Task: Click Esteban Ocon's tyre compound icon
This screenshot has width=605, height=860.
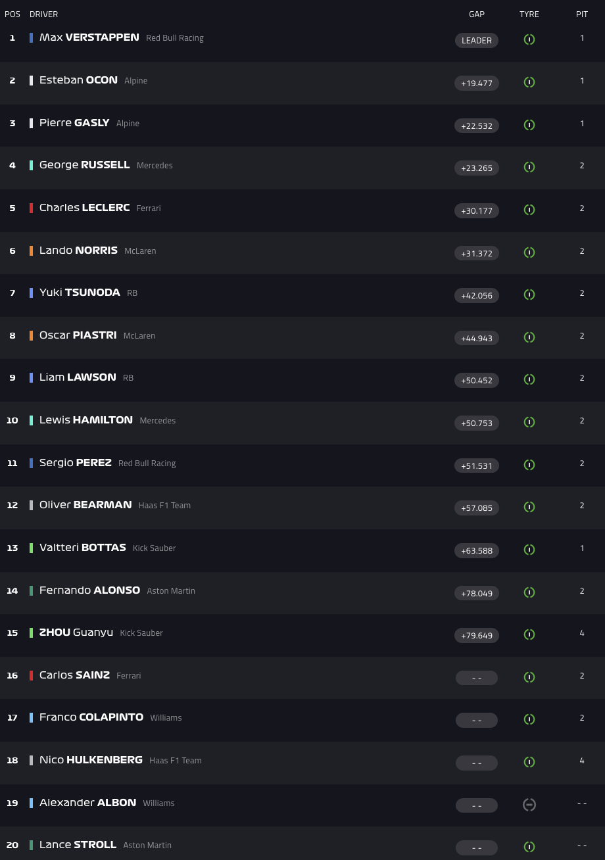Action: click(529, 82)
